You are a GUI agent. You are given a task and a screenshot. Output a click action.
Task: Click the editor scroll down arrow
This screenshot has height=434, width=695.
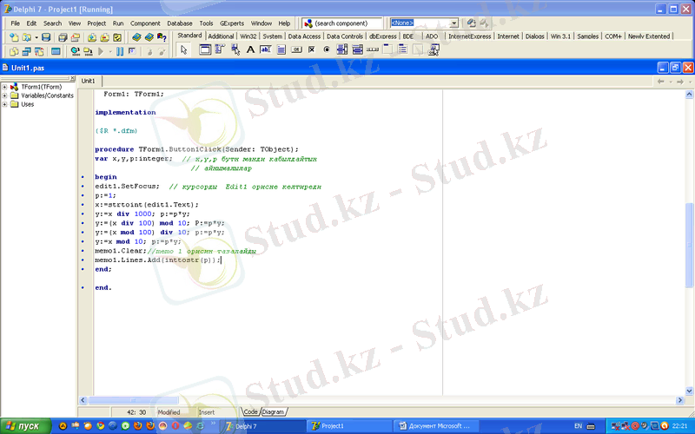689,391
